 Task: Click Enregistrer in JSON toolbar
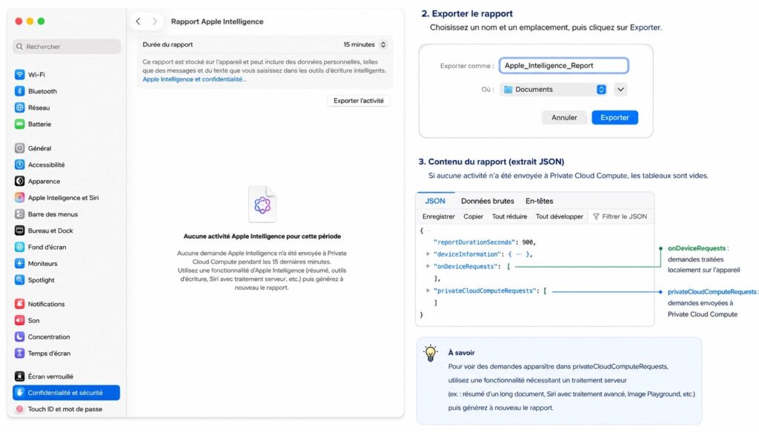(438, 216)
